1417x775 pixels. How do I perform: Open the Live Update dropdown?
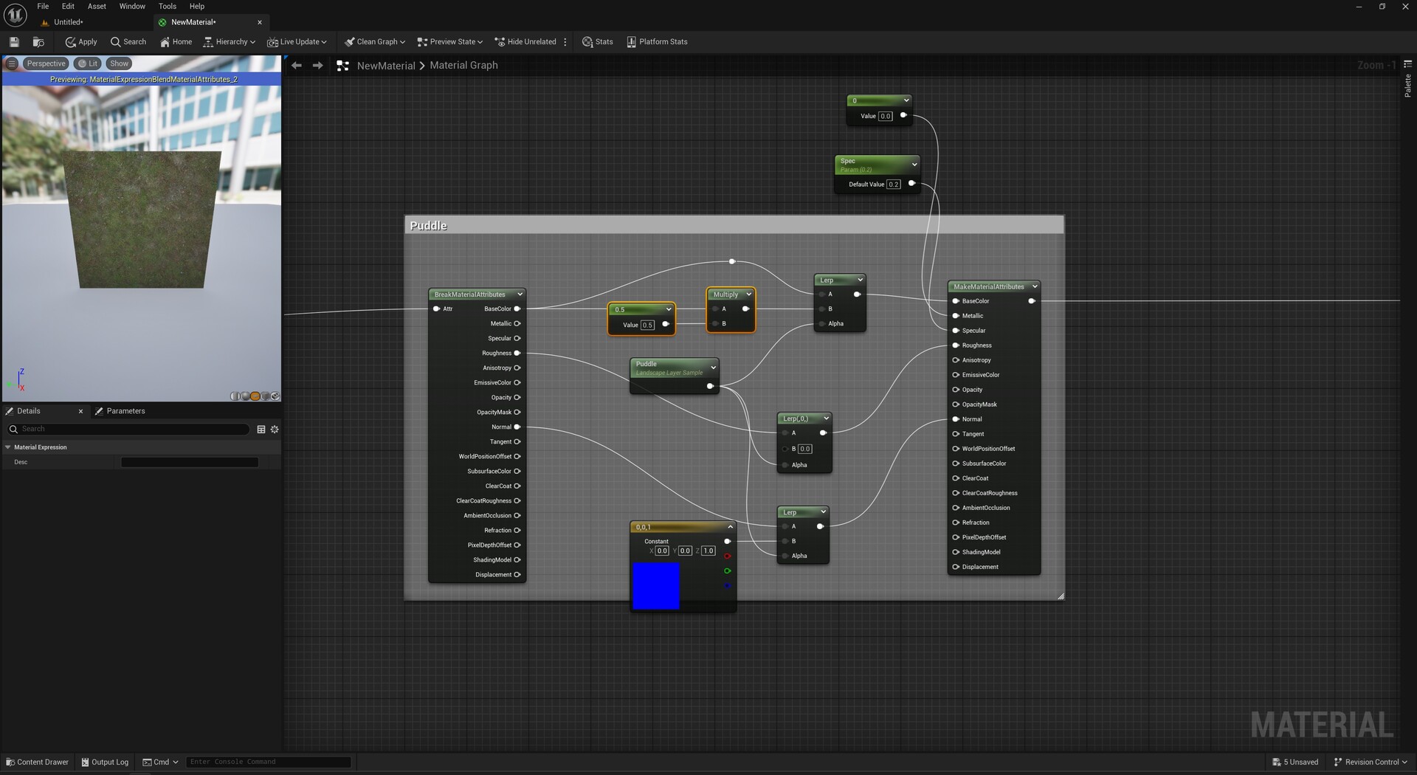pyautogui.click(x=297, y=42)
